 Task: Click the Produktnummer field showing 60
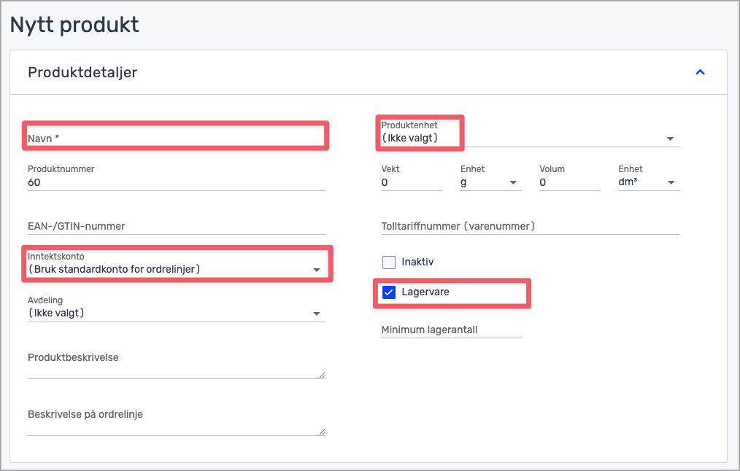pos(175,182)
